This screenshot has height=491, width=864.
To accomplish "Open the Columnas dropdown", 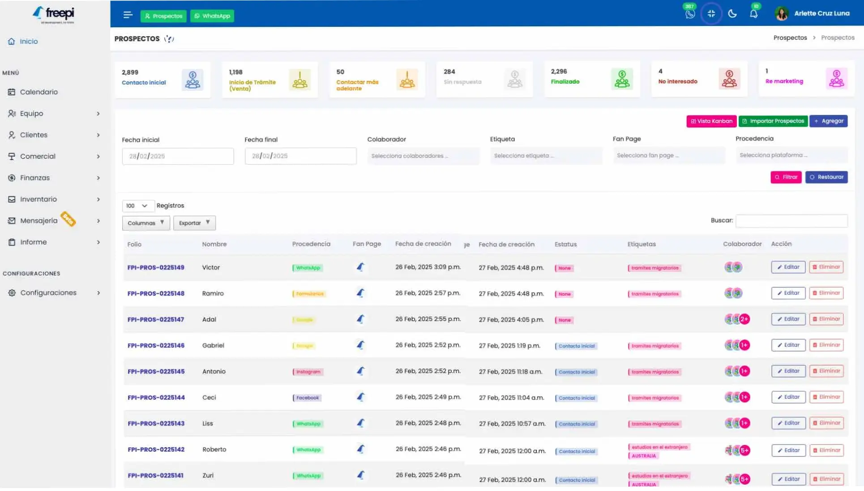I will point(146,223).
